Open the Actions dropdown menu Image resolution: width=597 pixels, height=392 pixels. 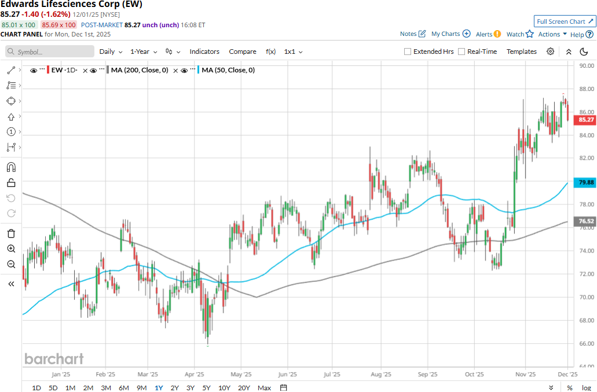[552, 34]
